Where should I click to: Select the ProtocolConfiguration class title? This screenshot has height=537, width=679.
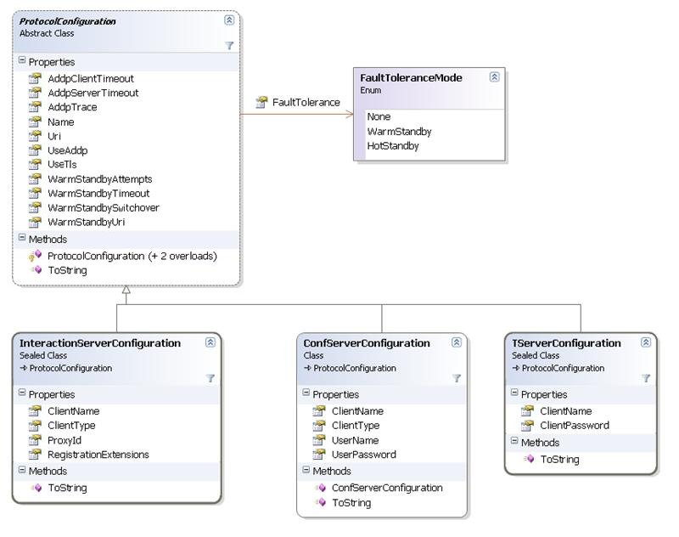tap(68, 21)
